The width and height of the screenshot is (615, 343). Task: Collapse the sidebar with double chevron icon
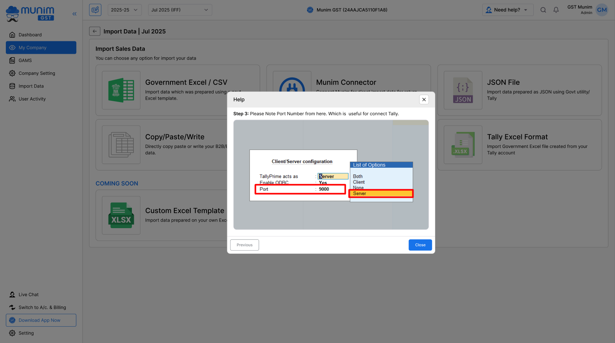pyautogui.click(x=74, y=14)
